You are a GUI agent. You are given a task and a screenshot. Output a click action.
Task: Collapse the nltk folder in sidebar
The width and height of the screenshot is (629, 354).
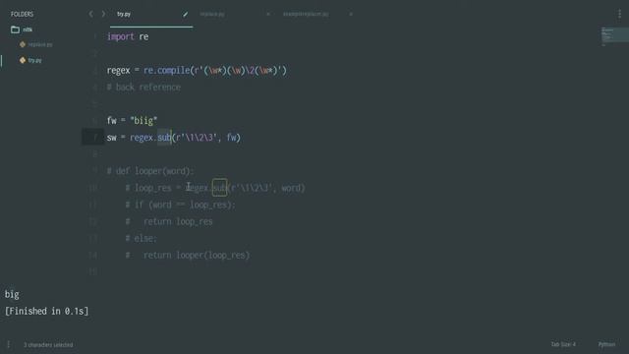[28, 29]
